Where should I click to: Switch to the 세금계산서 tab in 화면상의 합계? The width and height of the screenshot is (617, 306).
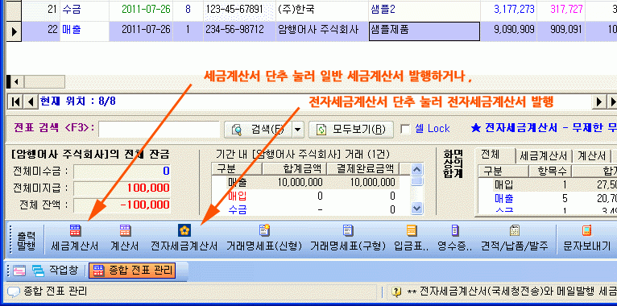coord(543,156)
